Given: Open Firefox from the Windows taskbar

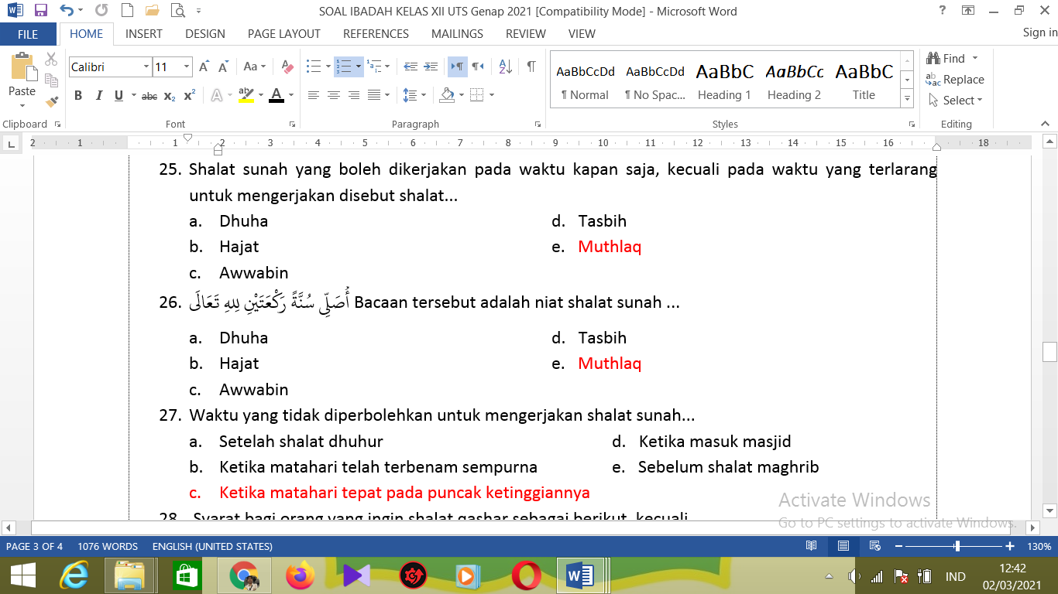Looking at the screenshot, I should click(301, 576).
